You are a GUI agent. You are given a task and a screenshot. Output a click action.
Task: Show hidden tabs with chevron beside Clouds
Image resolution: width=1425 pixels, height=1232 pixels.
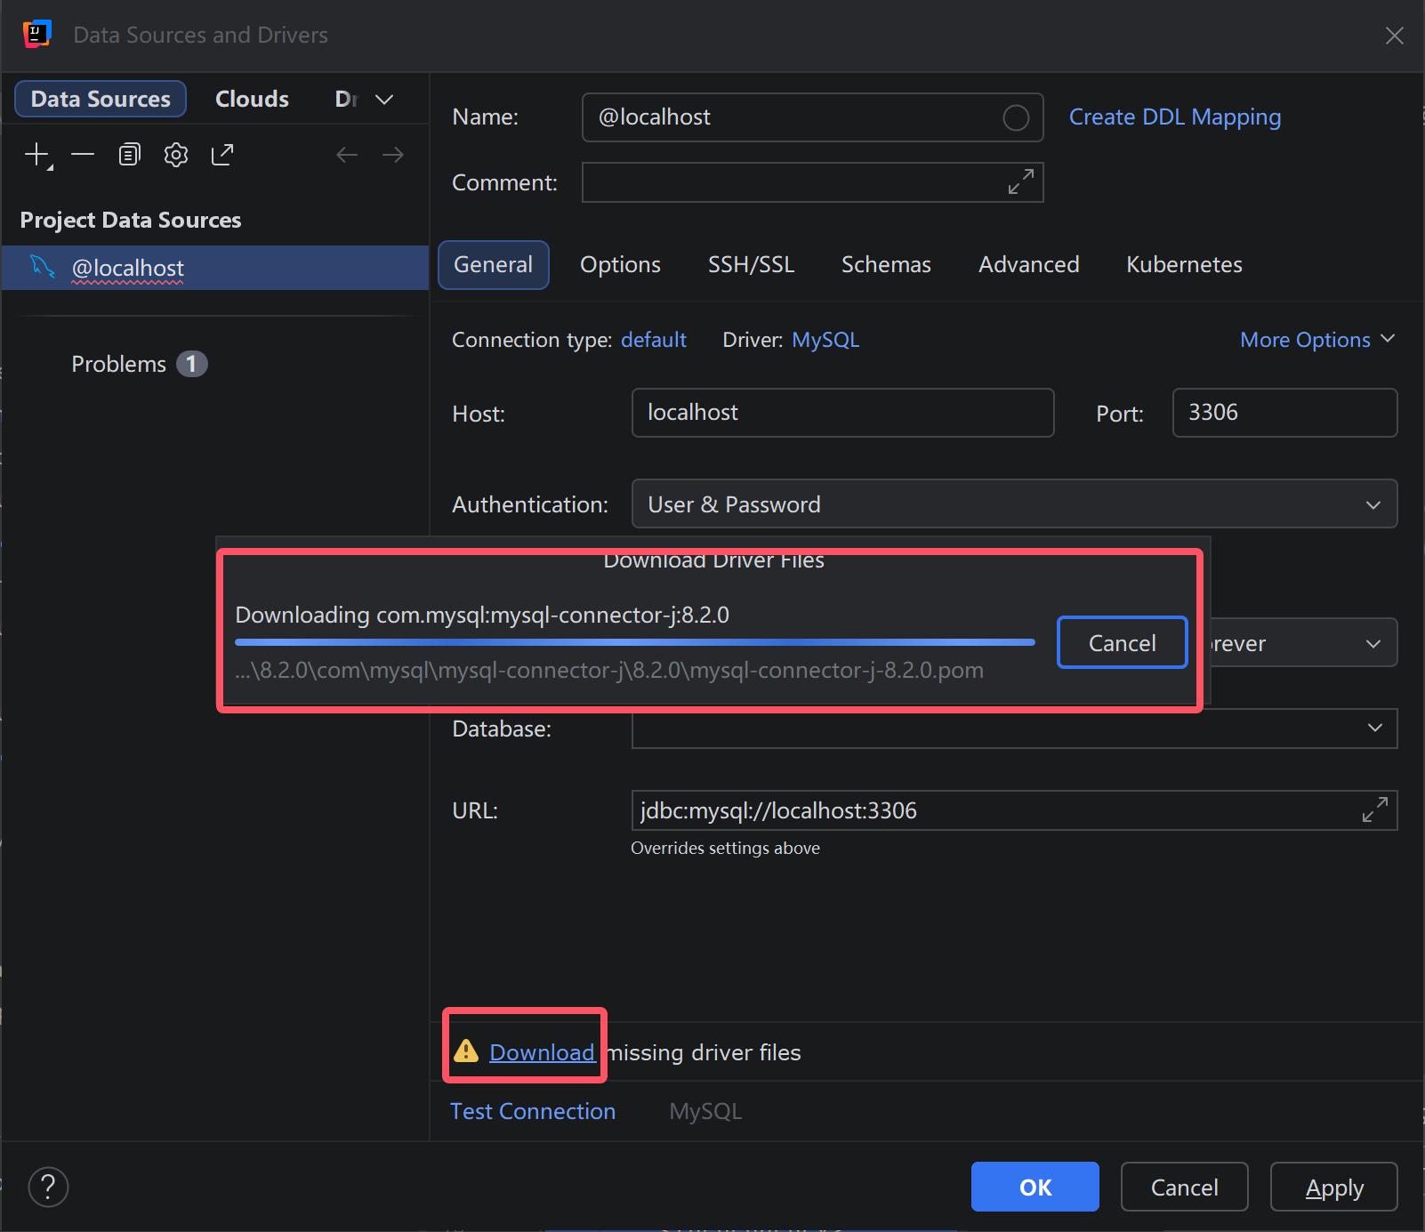point(384,100)
